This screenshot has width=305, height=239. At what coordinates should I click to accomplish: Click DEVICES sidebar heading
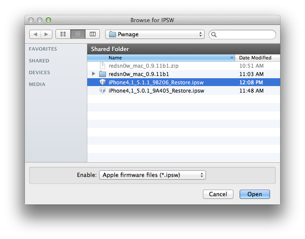point(39,73)
